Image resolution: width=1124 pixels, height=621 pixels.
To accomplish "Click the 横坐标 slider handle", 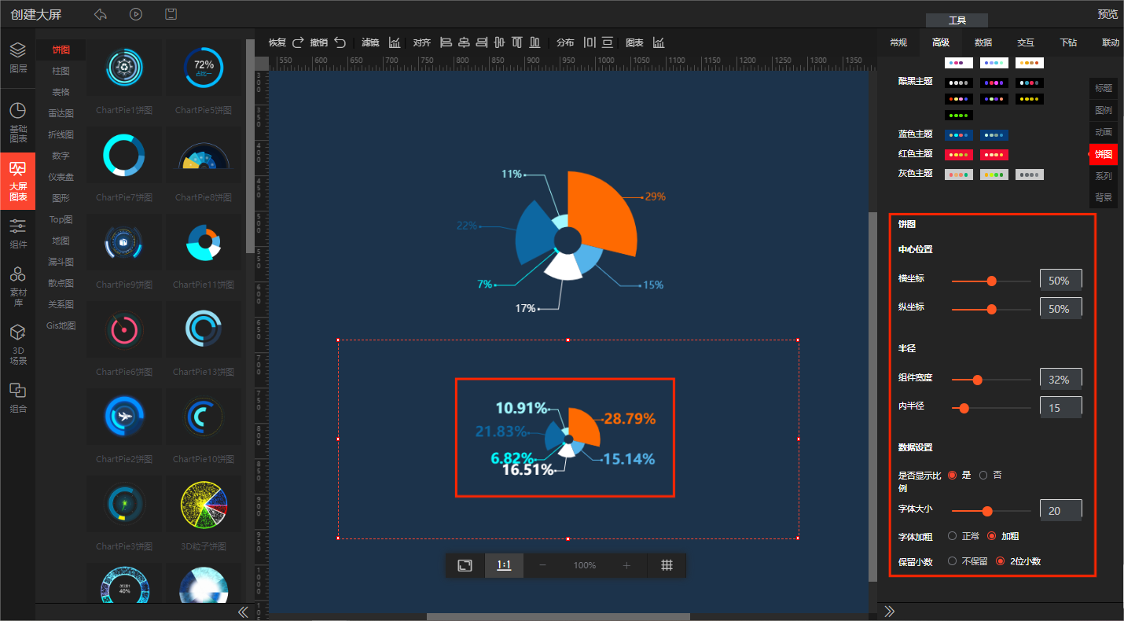I will (991, 281).
